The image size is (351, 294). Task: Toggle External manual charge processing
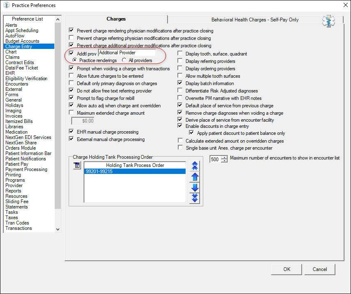(72, 139)
